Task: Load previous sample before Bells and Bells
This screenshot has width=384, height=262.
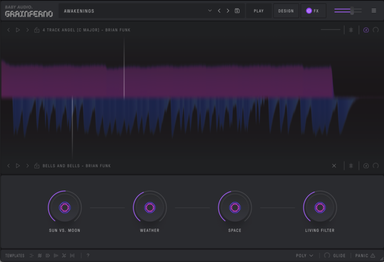Action: click(x=9, y=166)
